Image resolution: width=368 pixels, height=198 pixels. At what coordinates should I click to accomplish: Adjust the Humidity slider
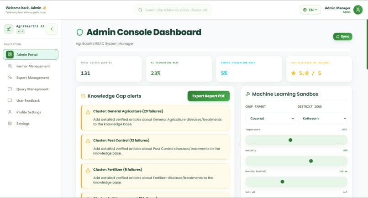tap(296, 161)
